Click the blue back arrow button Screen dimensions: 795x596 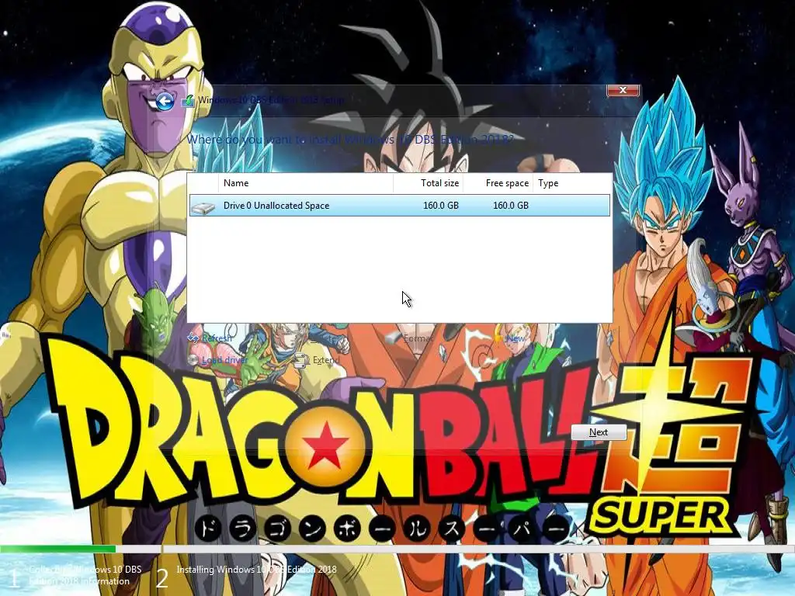point(165,102)
